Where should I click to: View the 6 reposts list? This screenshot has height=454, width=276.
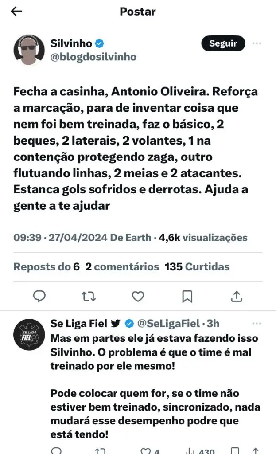(x=47, y=267)
